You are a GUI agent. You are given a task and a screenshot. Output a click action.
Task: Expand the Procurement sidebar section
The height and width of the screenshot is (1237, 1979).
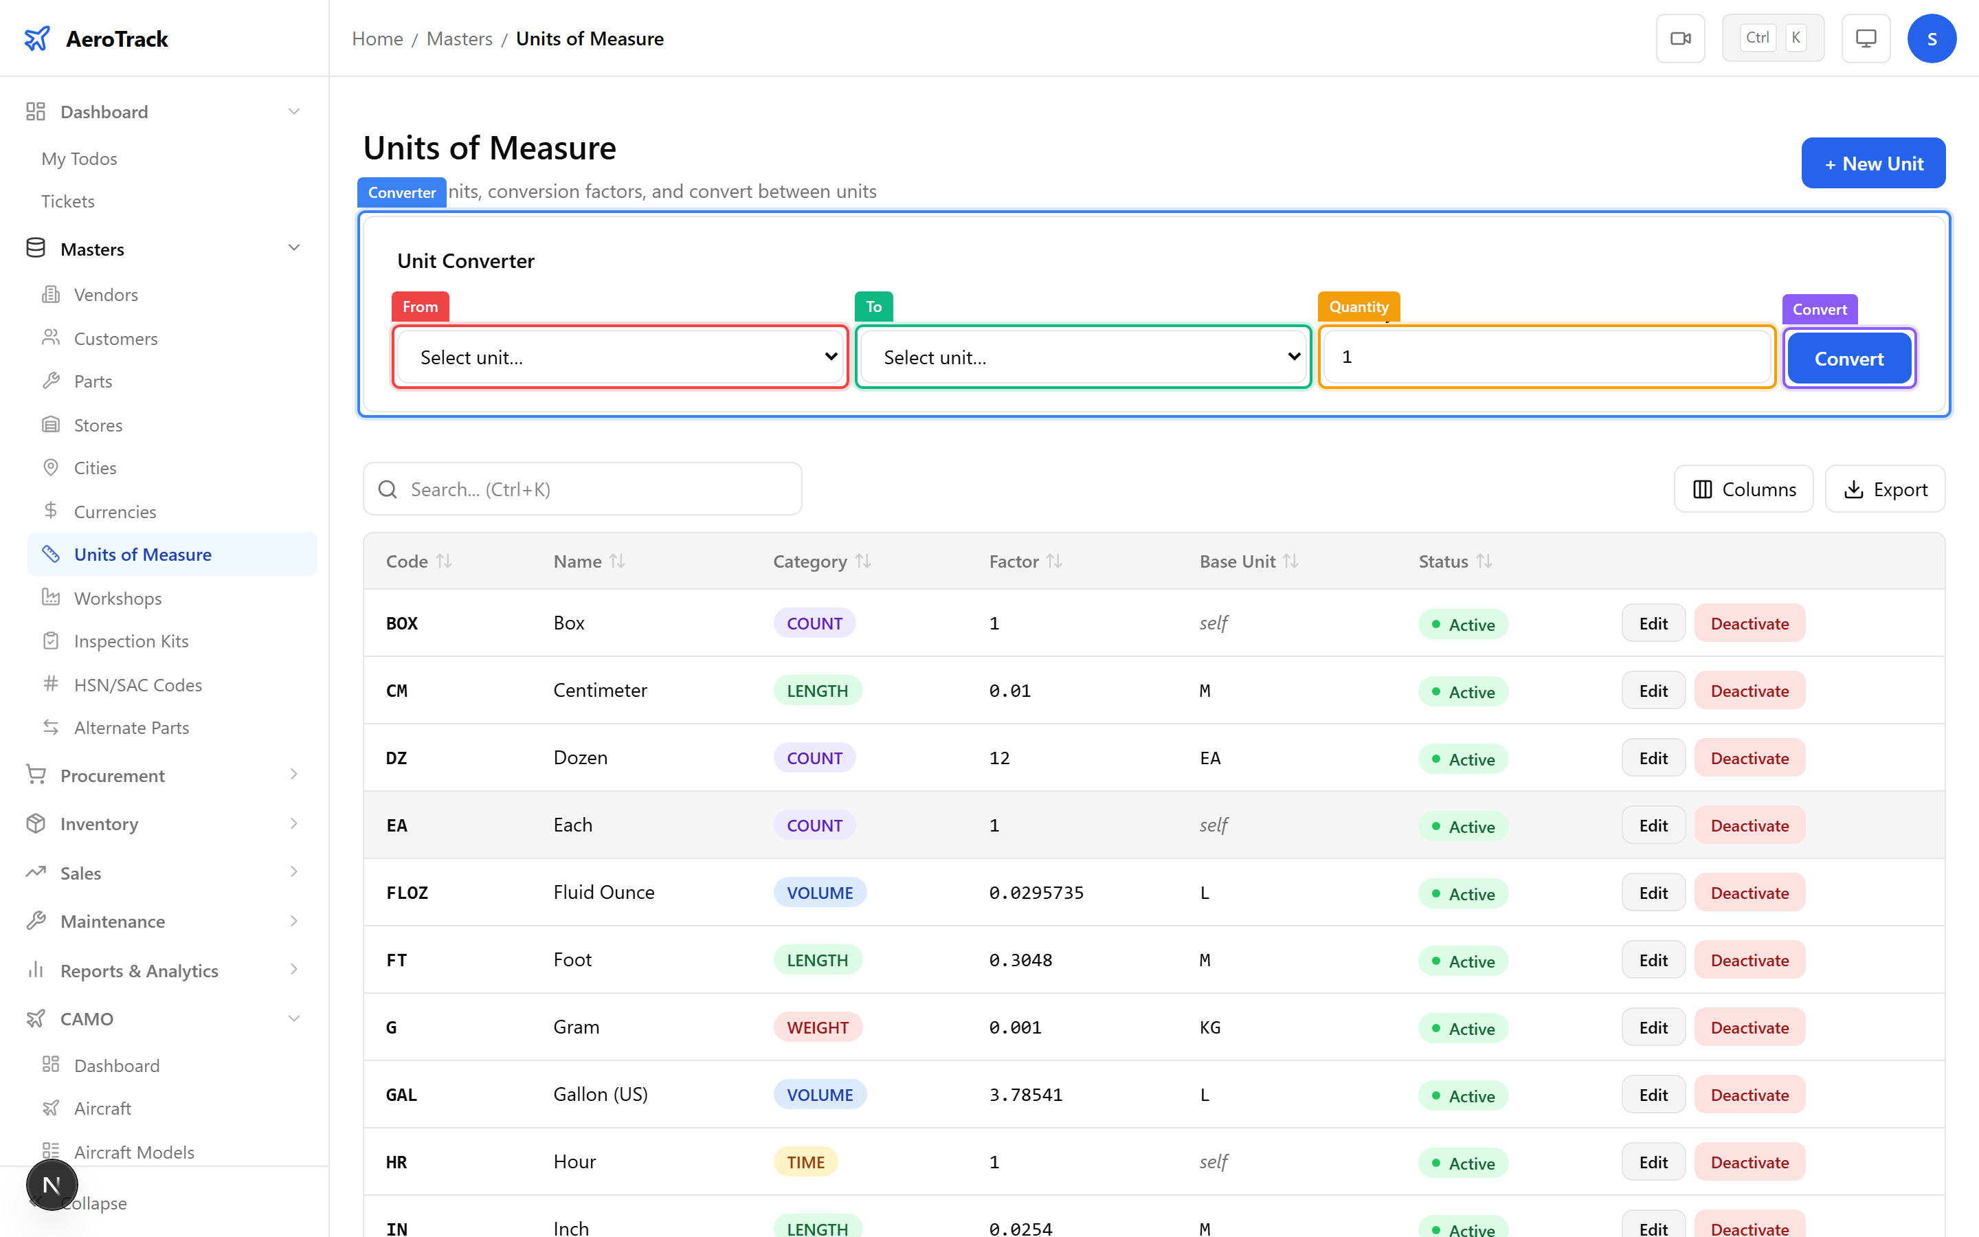coord(293,774)
